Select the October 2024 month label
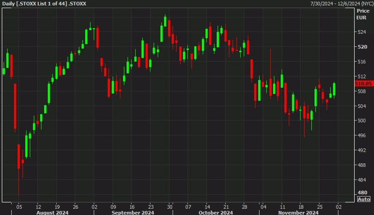 click(x=216, y=212)
